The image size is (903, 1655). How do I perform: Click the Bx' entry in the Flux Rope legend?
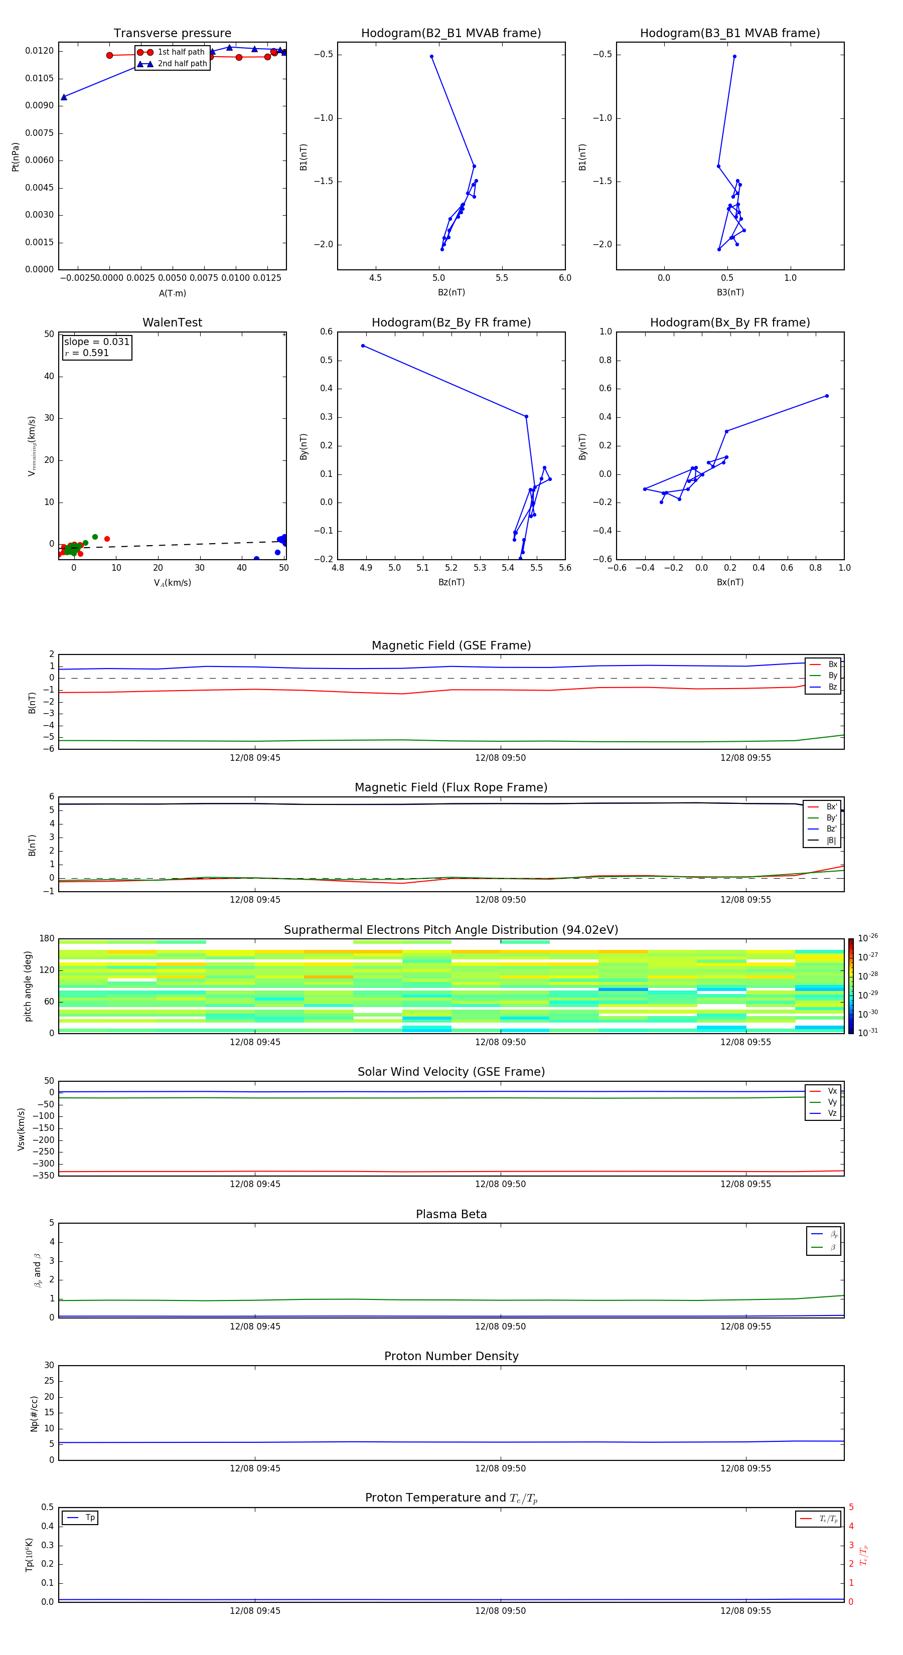(x=823, y=807)
